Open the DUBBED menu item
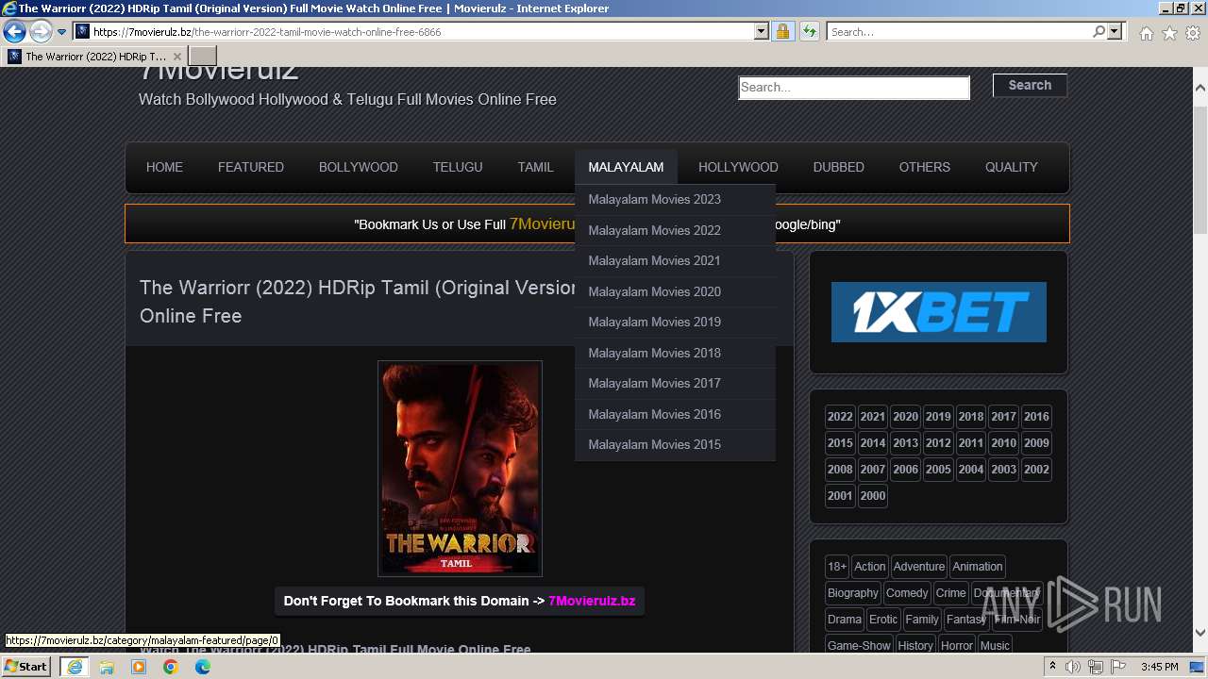Screen dimensions: 1208x679 click(839, 167)
